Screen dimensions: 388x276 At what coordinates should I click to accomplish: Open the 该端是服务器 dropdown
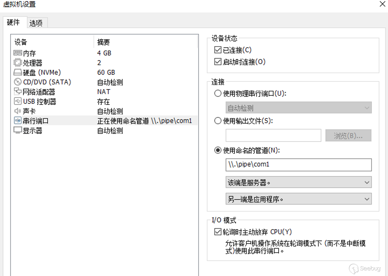click(x=299, y=182)
